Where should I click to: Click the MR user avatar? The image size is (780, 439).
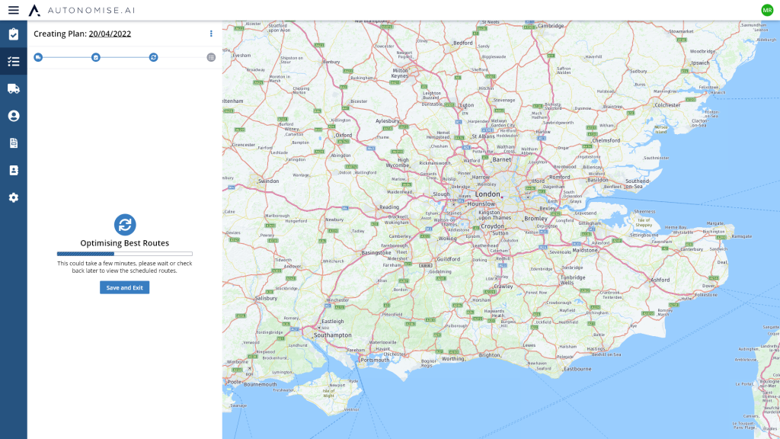767,10
